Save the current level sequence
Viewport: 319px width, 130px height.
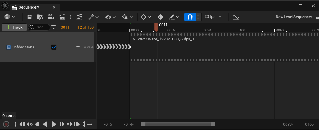click(x=30, y=17)
